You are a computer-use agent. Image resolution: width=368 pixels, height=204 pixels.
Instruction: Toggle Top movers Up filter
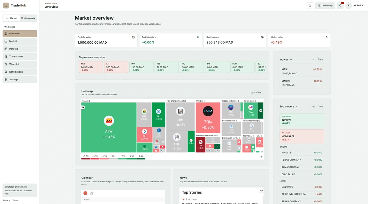pyautogui.click(x=313, y=106)
